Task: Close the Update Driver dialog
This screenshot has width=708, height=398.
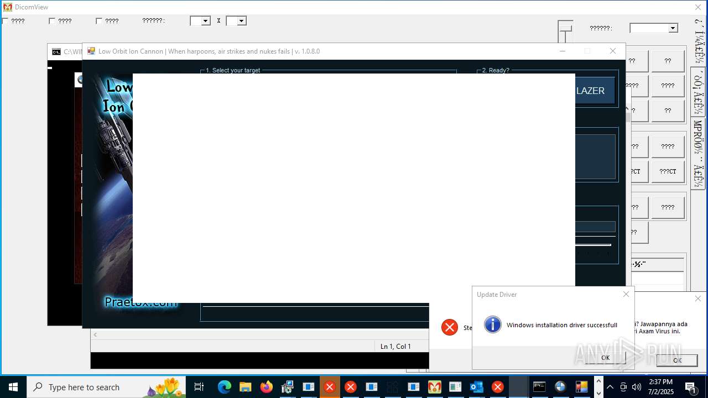Action: 626,294
